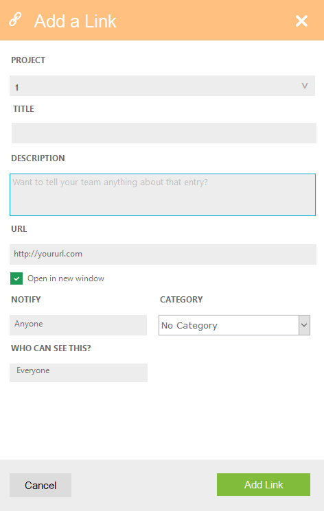Click the Open in new window label
Viewport: 324px width, 511px height.
(66, 278)
